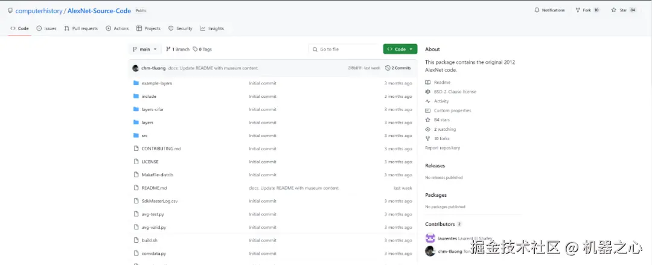Open the Insights tab
This screenshot has width=652, height=265.
[x=212, y=29]
